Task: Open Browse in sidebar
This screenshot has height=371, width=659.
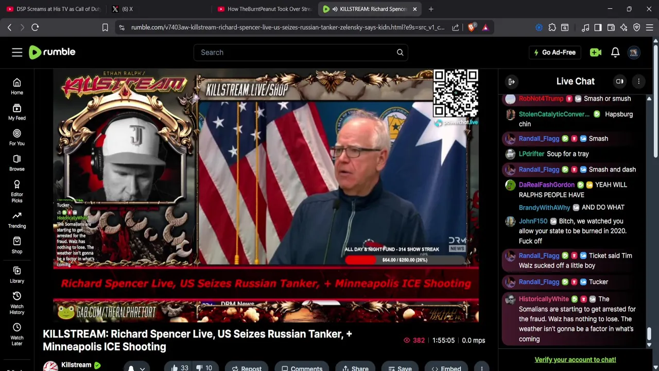Action: pos(17,163)
